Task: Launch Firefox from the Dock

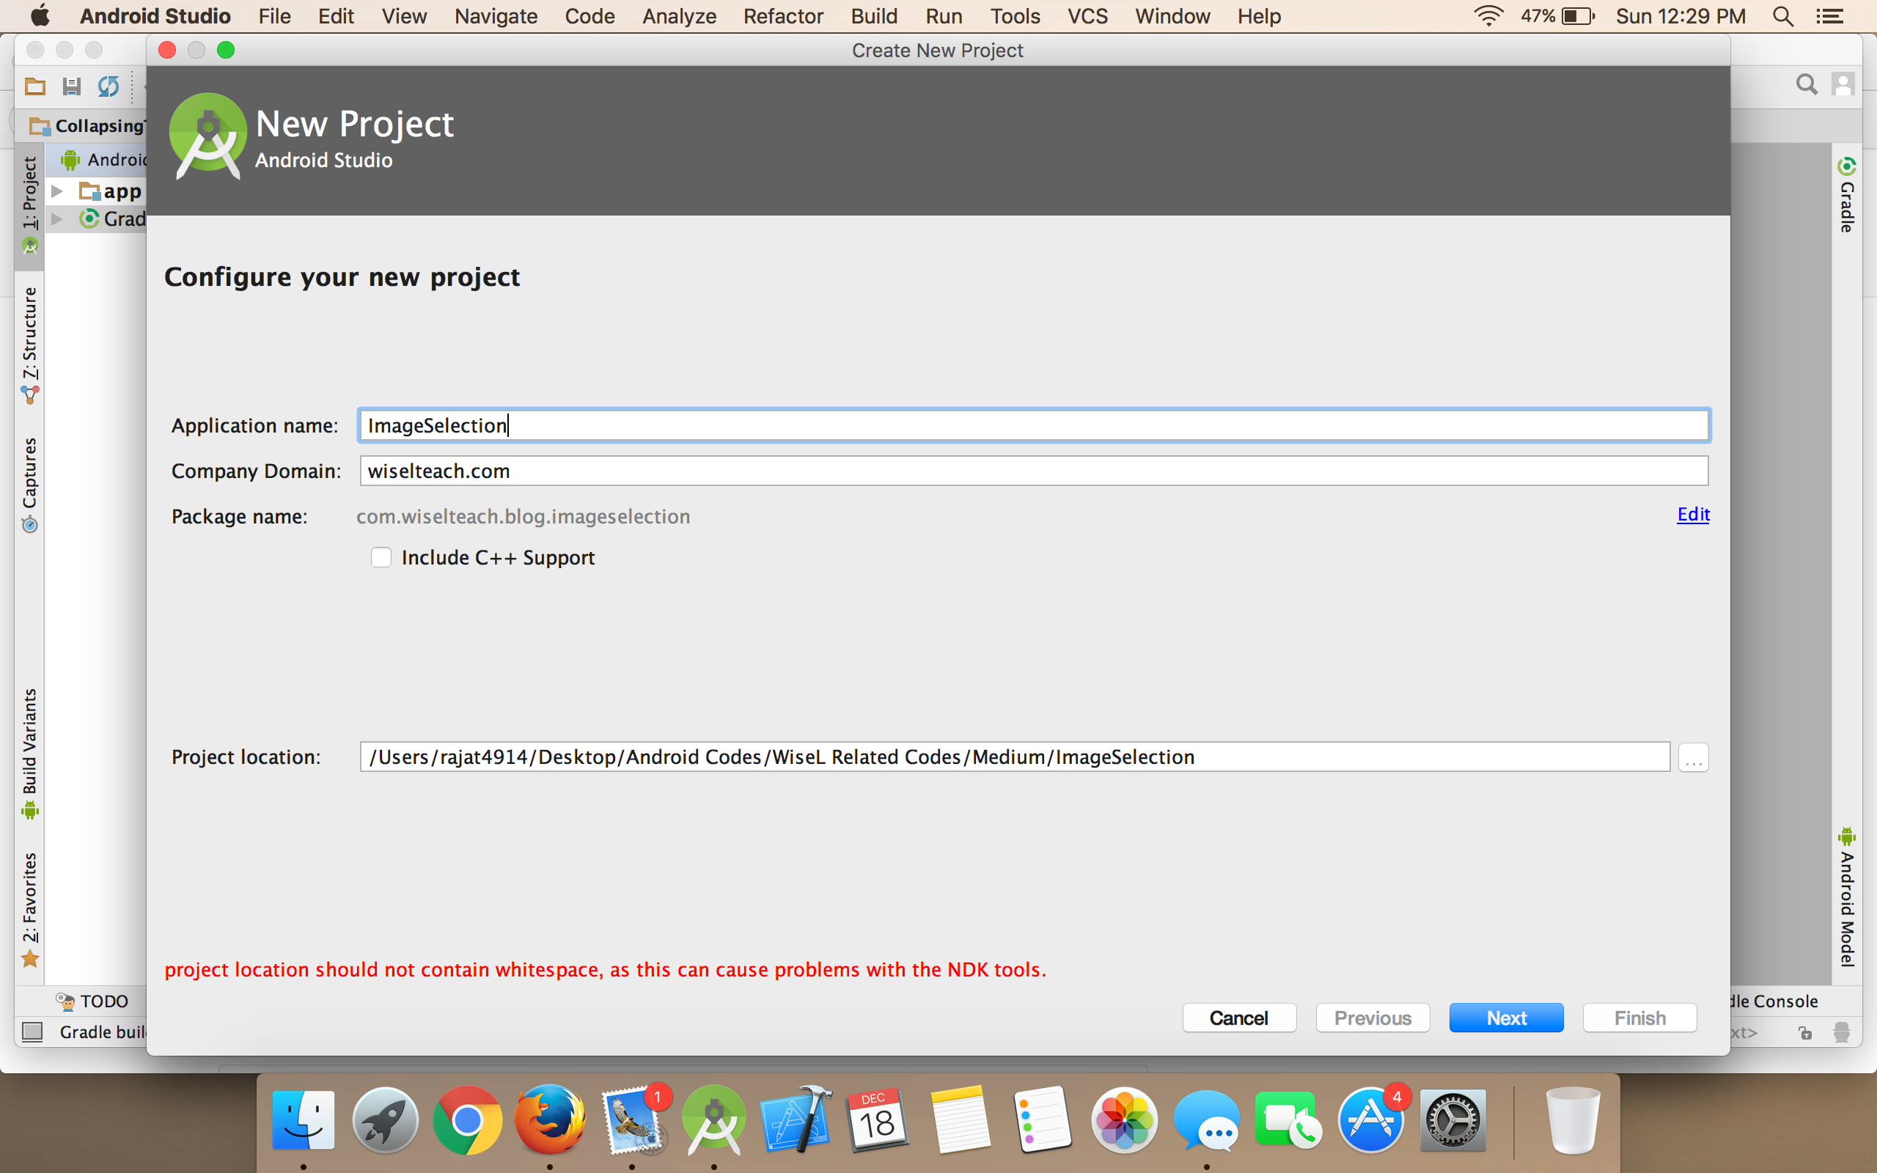Action: click(549, 1119)
